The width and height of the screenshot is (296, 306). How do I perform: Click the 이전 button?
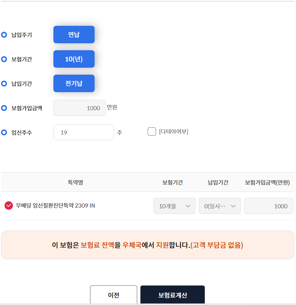click(x=113, y=295)
